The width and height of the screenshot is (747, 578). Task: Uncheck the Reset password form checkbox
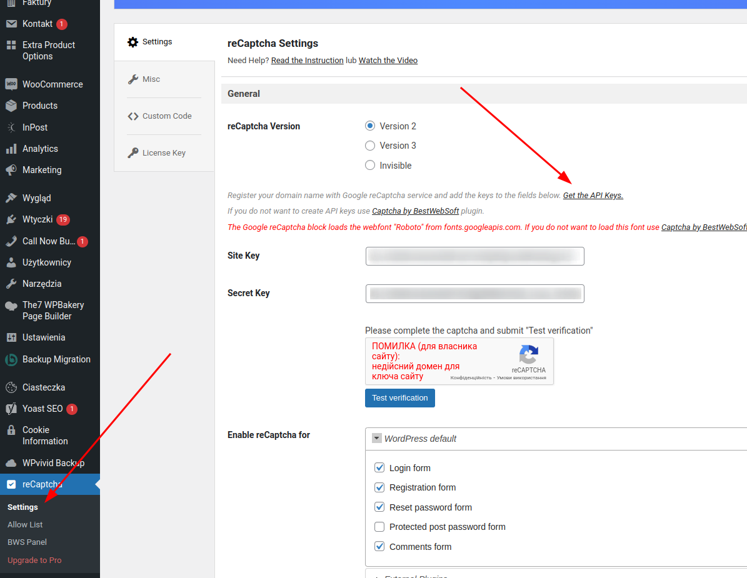point(379,507)
